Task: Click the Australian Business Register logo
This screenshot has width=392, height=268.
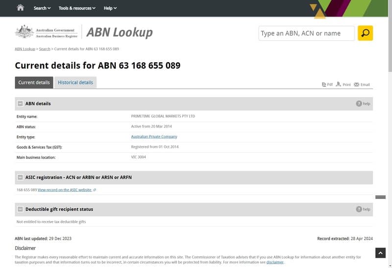Action: point(45,32)
